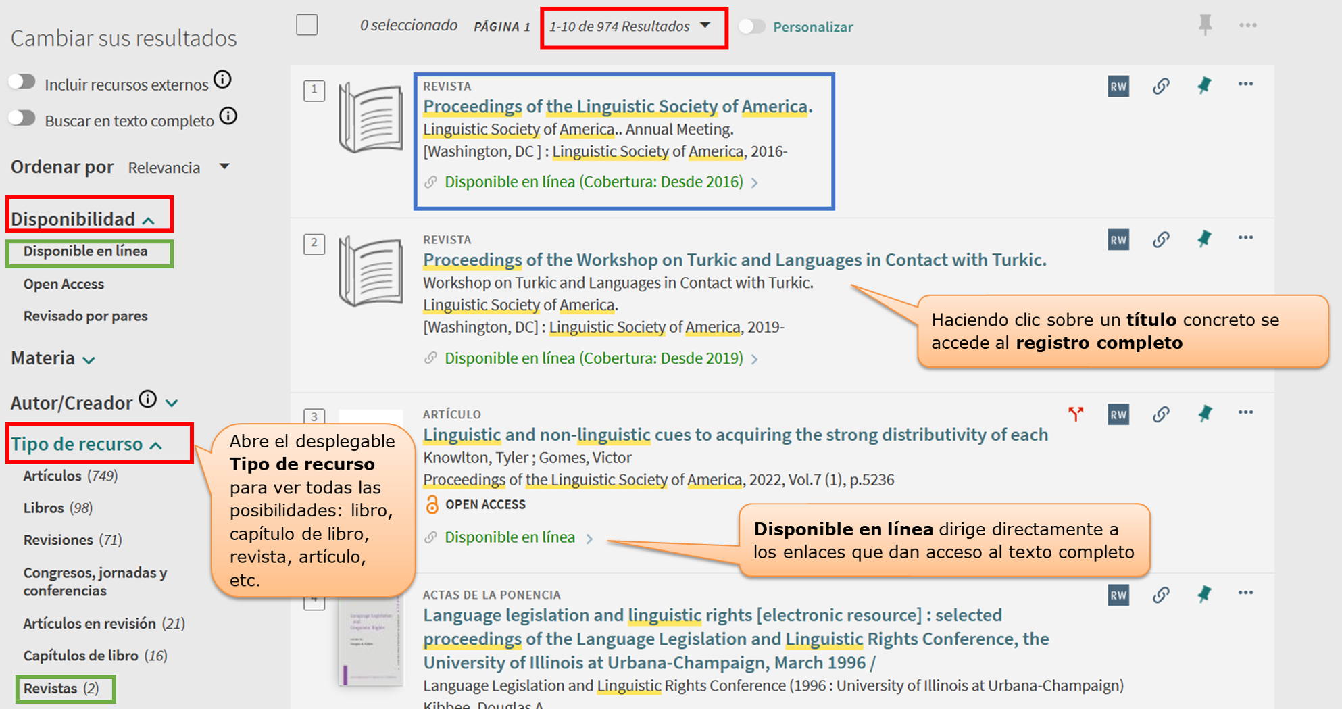The height and width of the screenshot is (709, 1342).
Task: Open Proceedings of the Linguistic Society title
Action: [617, 107]
